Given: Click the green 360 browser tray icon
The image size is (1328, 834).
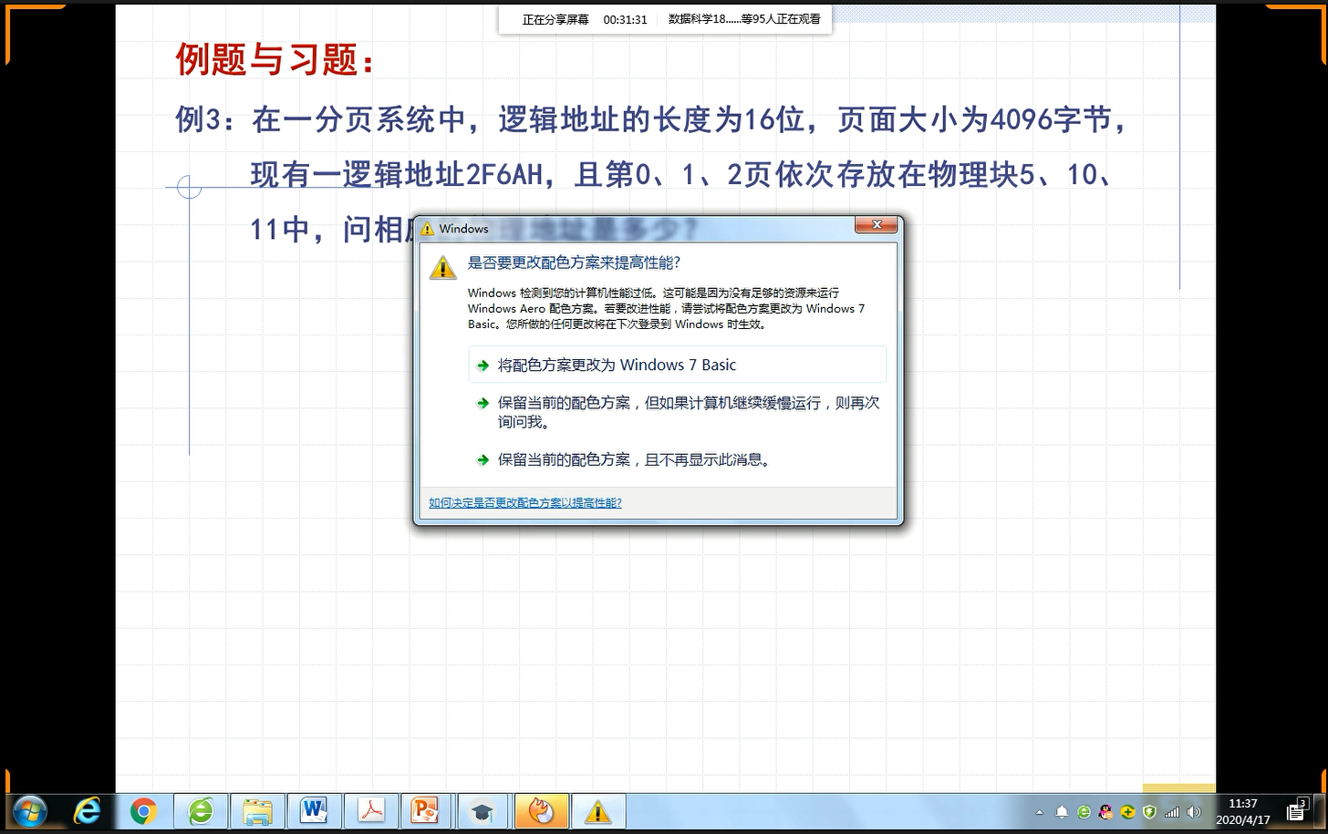Looking at the screenshot, I should coord(1084,812).
